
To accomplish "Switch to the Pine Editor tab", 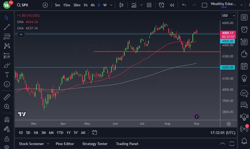I will click(x=65, y=144).
